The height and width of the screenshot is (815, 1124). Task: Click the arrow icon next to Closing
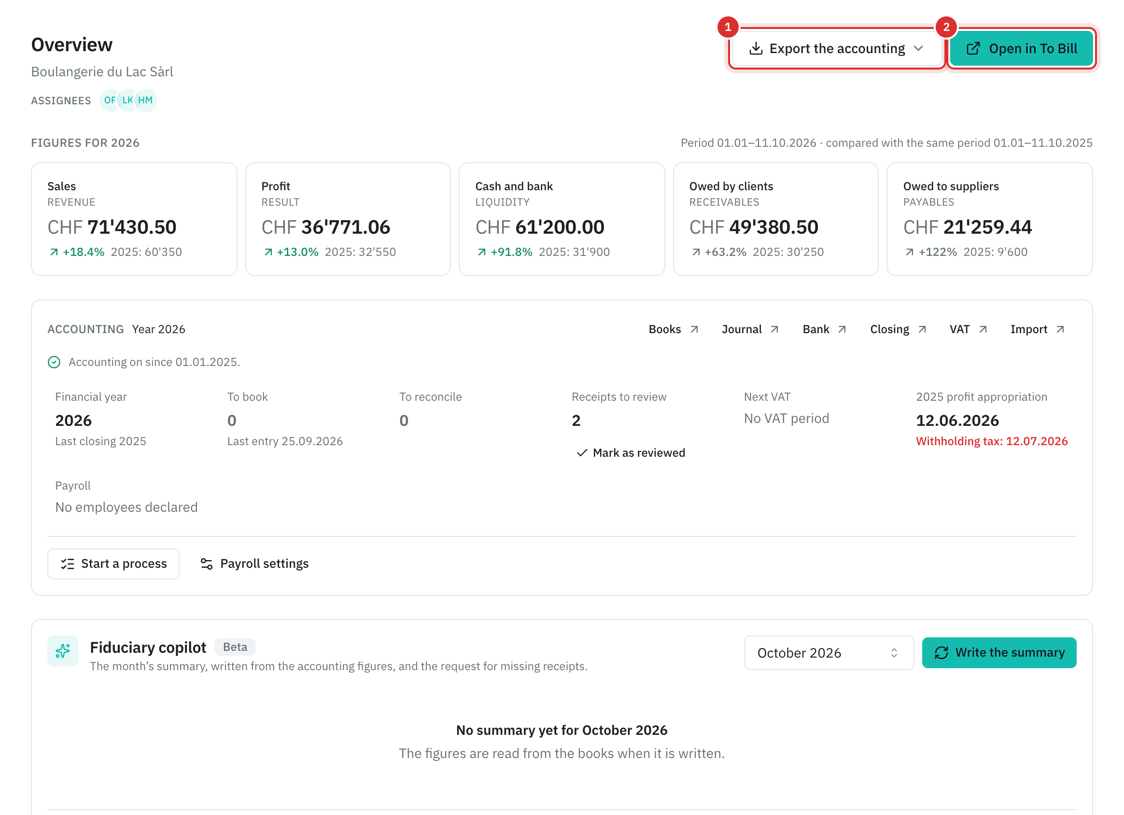[922, 329]
